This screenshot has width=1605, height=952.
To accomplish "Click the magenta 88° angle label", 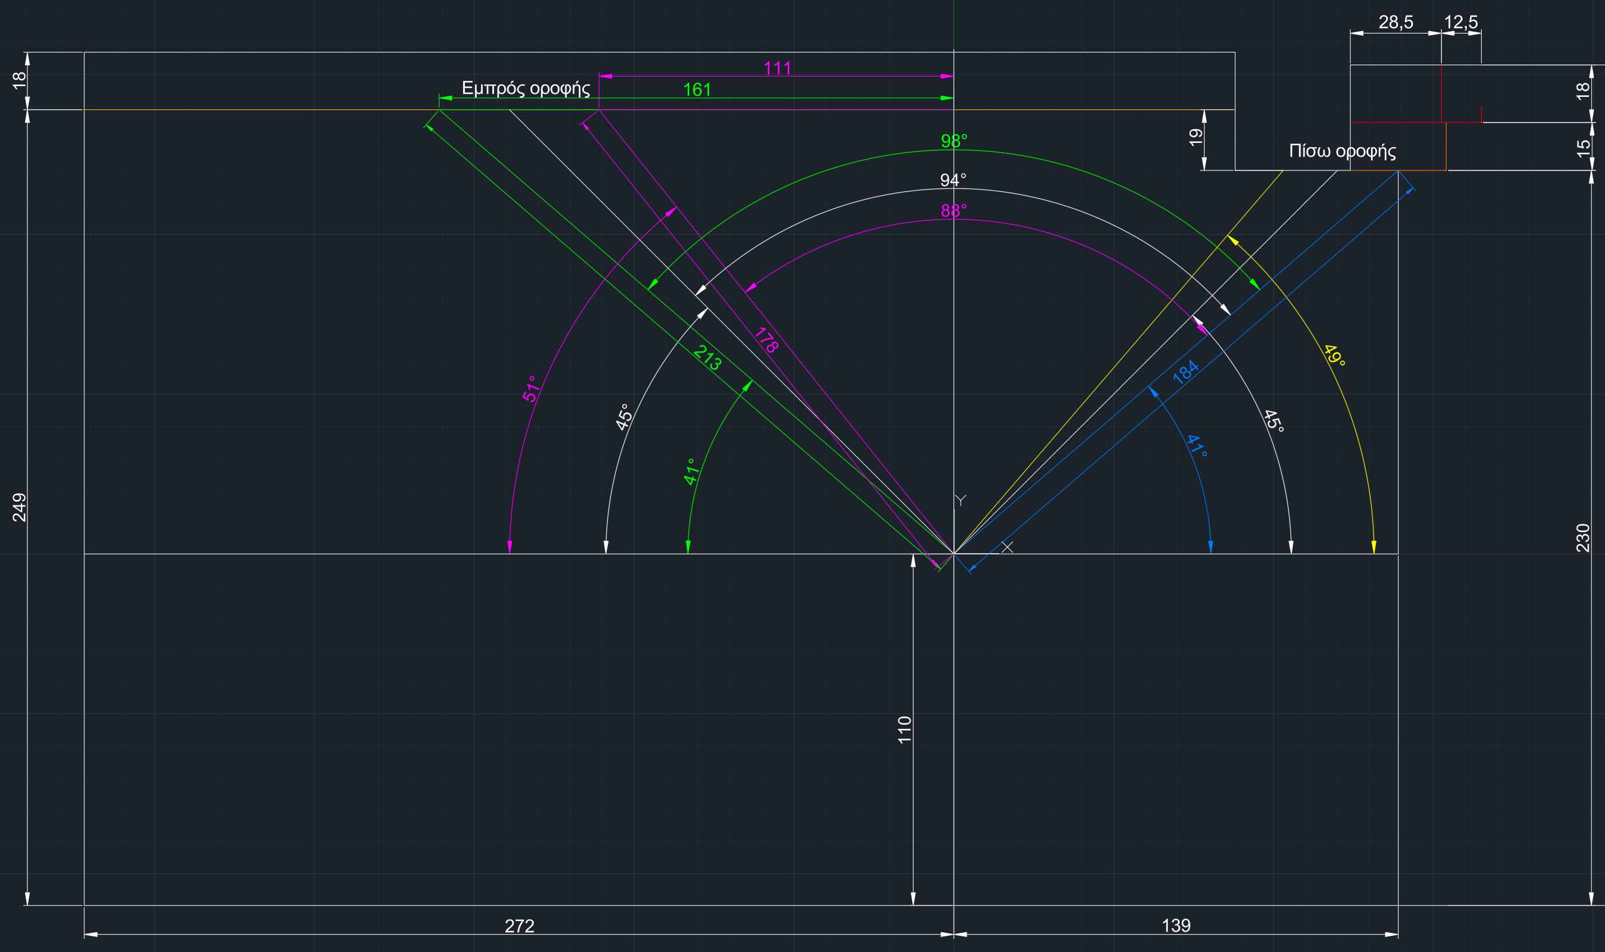I will pos(954,210).
